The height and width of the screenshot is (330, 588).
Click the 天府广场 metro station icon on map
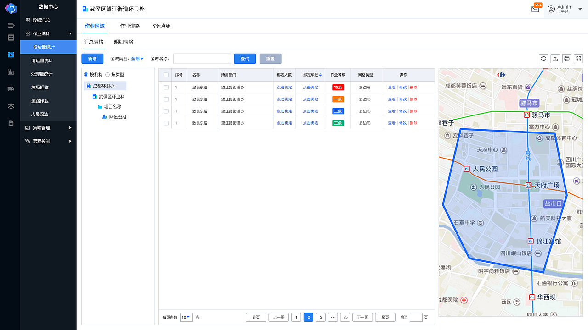click(x=529, y=185)
